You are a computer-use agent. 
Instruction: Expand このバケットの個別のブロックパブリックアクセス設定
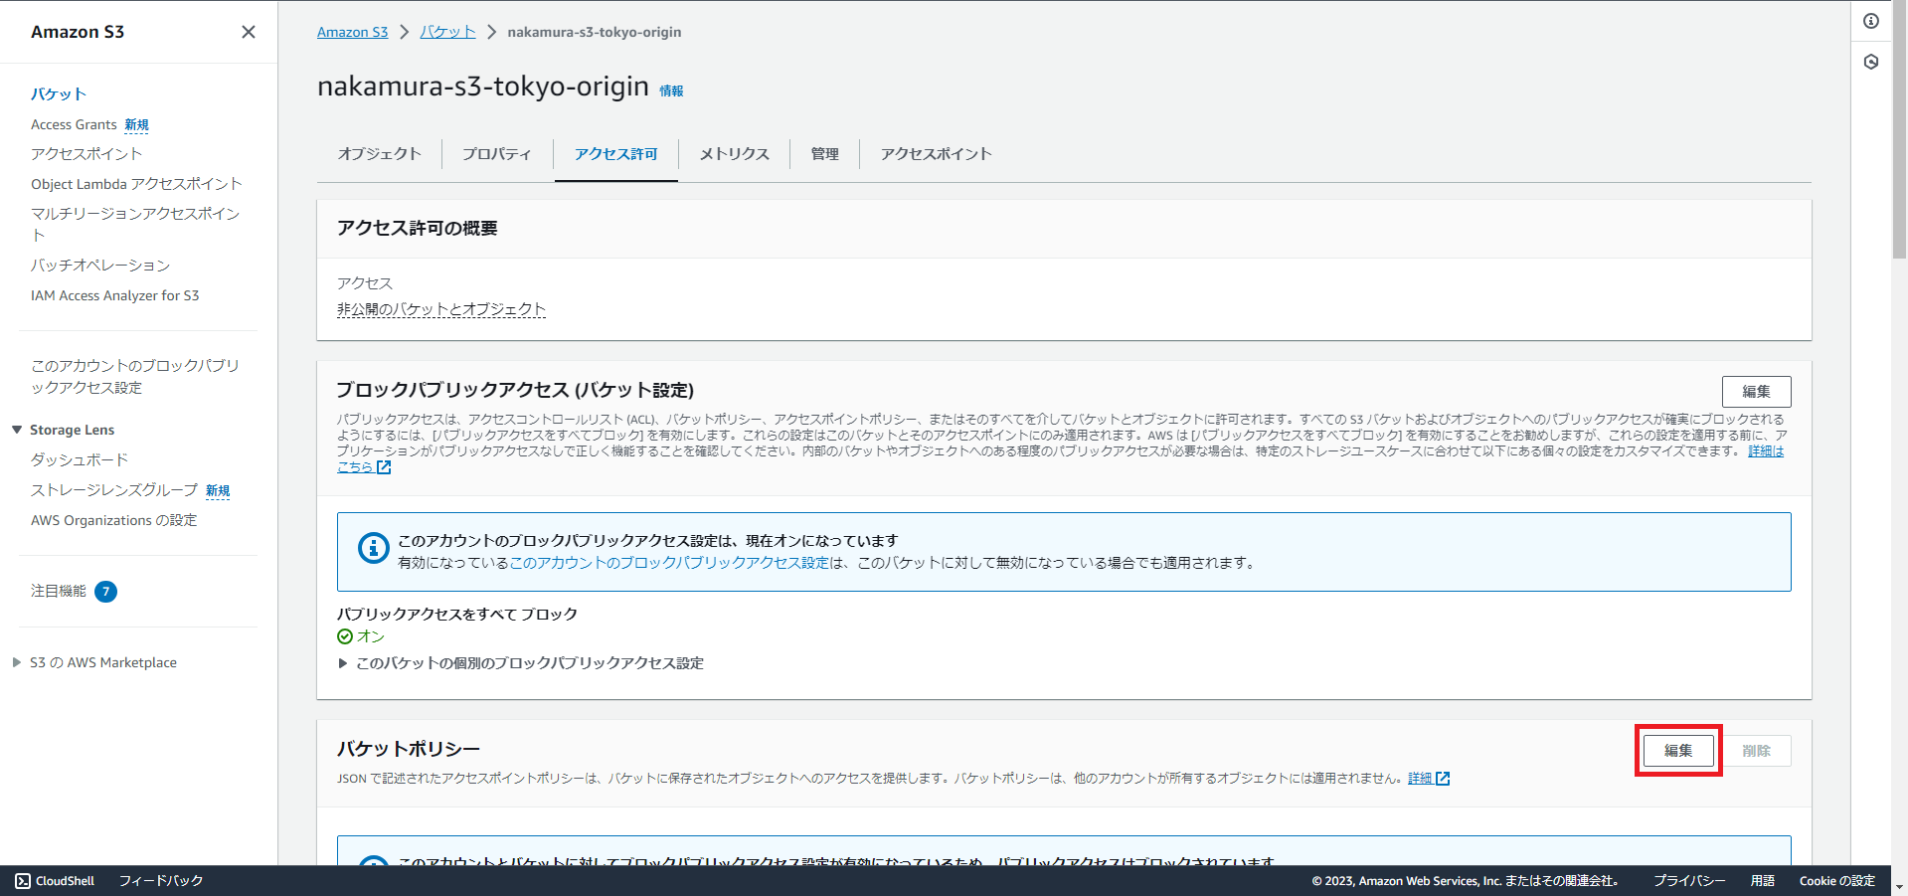343,663
